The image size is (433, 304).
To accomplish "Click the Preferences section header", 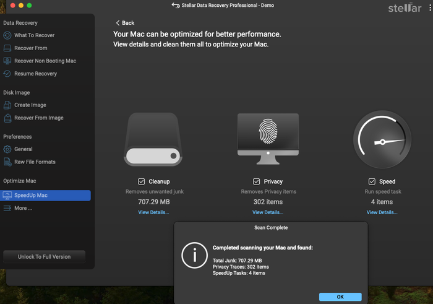I will 17,137.
